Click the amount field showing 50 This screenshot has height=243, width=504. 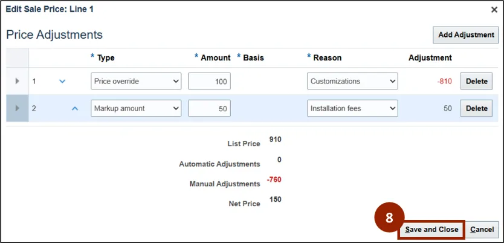click(x=209, y=108)
